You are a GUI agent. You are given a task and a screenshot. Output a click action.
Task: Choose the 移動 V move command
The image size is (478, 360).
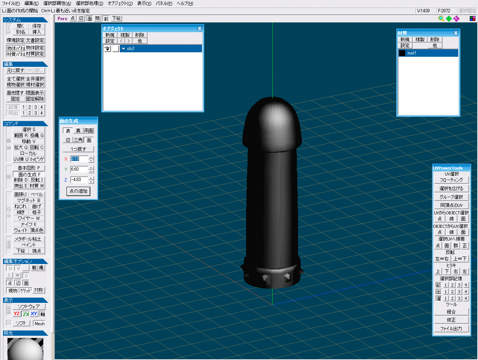tap(29, 141)
